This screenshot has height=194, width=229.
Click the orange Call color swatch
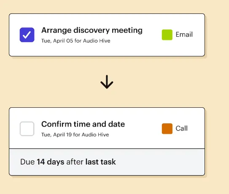pyautogui.click(x=167, y=128)
